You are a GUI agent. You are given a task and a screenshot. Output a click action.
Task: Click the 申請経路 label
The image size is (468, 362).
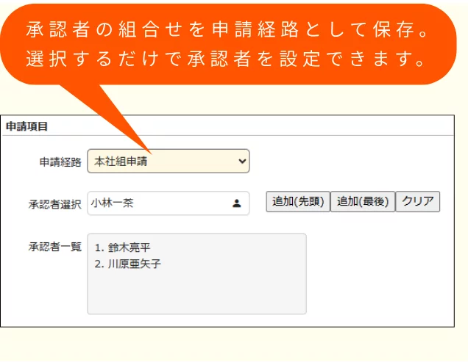60,162
